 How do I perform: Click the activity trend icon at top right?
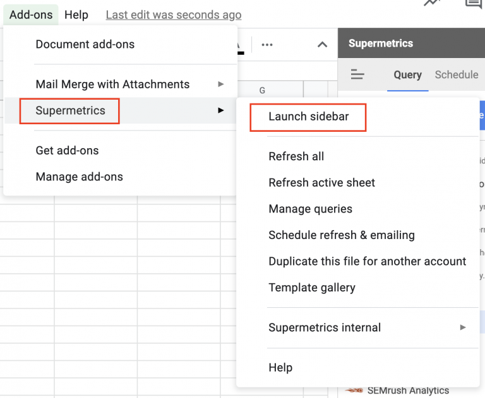(x=433, y=4)
